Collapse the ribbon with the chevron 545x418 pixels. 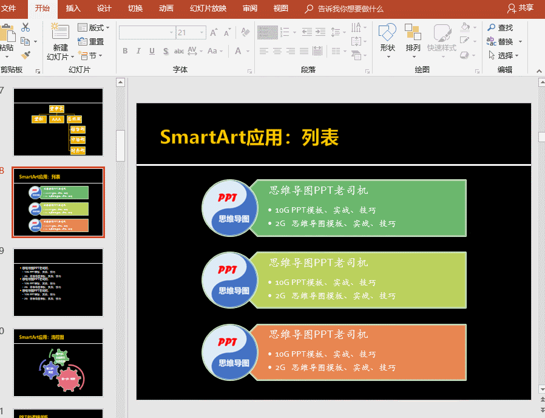(x=539, y=71)
